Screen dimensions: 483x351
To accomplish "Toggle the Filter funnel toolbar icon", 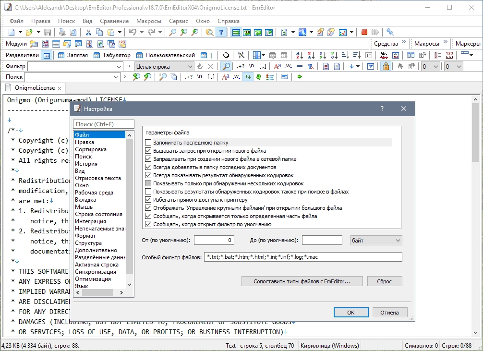I will click(221, 32).
